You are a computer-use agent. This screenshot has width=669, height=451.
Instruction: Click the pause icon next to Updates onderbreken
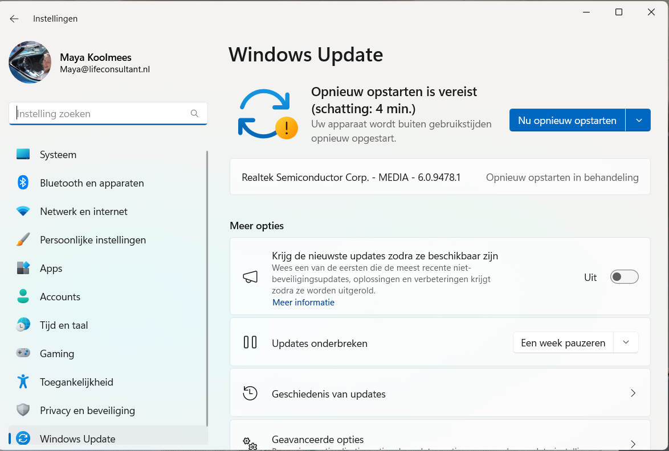(x=250, y=342)
